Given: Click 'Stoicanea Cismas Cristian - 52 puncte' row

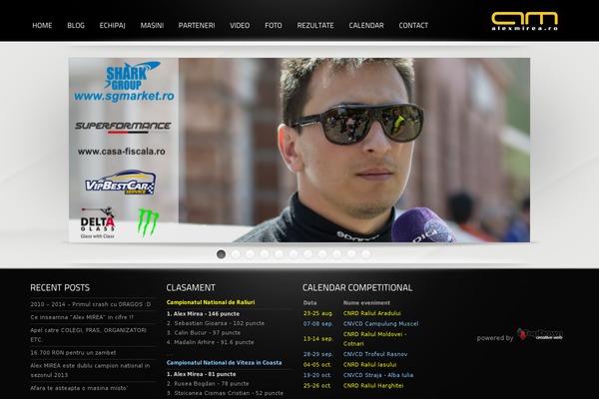Looking at the screenshot, I should click(x=225, y=393).
